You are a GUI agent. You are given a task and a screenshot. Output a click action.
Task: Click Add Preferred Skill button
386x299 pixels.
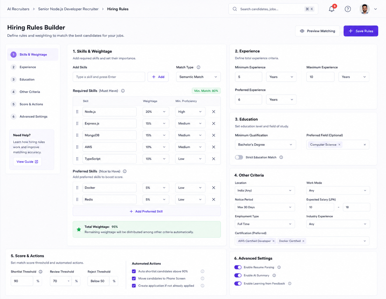146,211
